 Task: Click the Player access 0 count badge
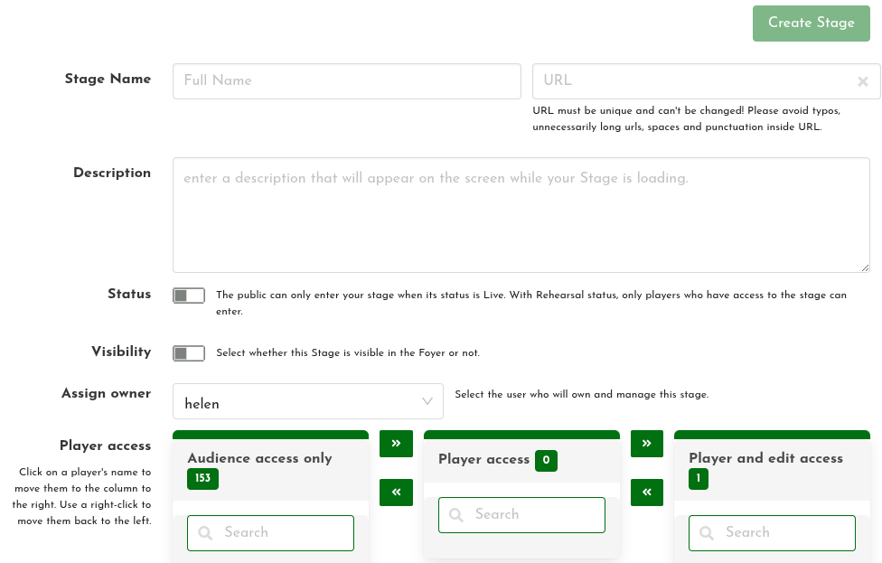pyautogui.click(x=546, y=461)
